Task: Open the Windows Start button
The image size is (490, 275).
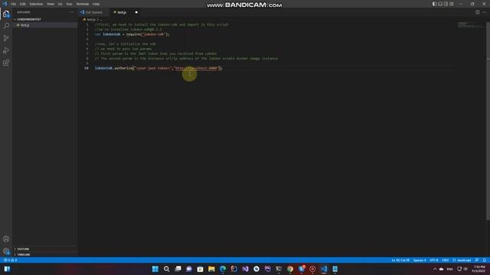Action: click(x=155, y=269)
